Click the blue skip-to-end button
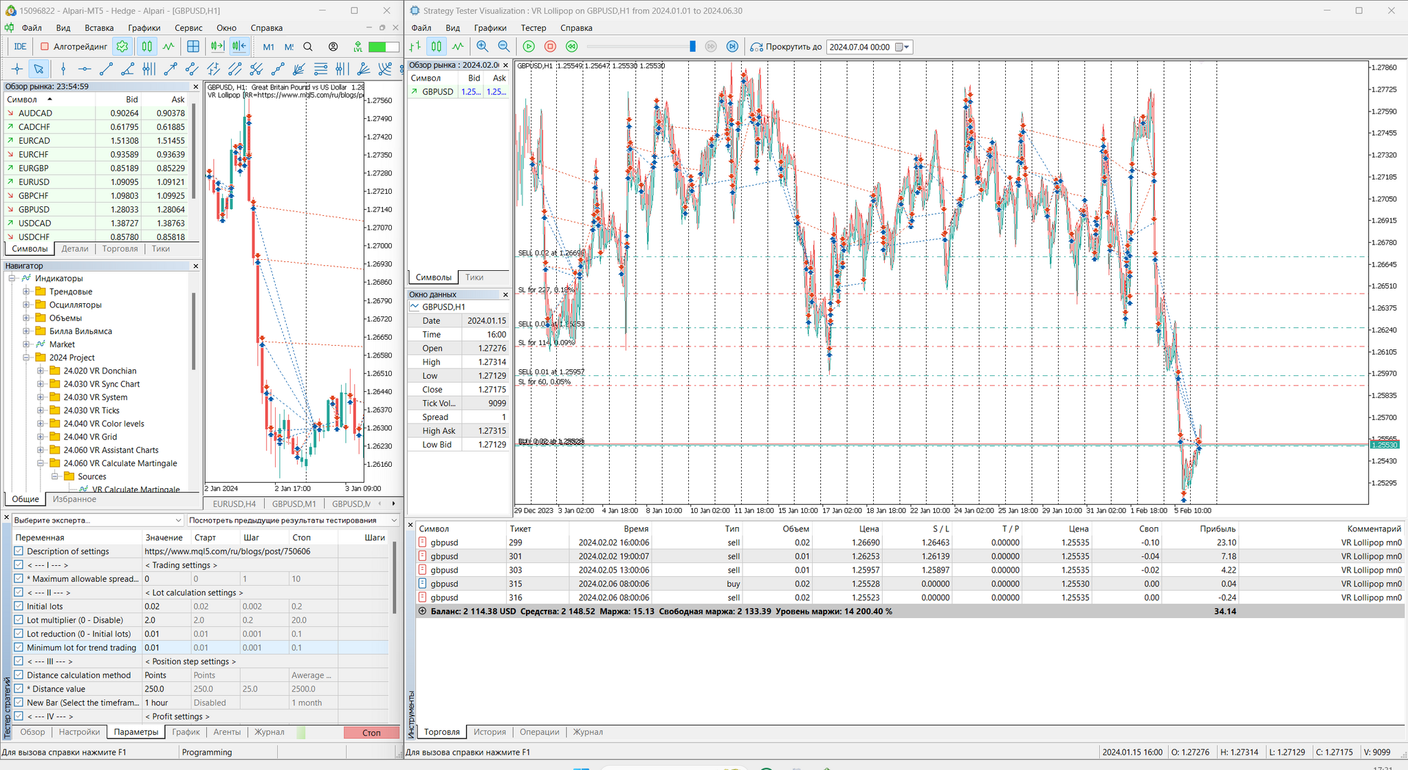The image size is (1408, 770). 732,47
